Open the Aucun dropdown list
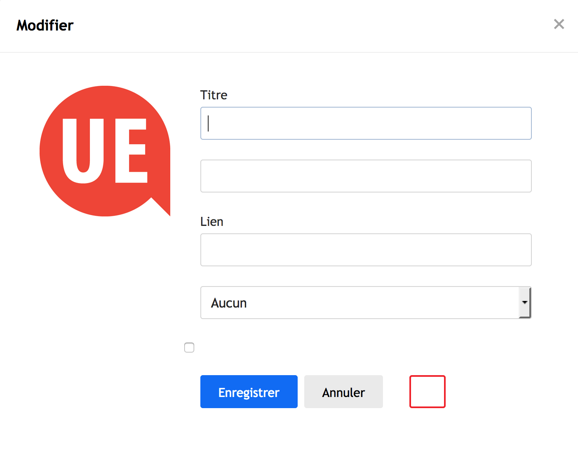The width and height of the screenshot is (578, 451). [366, 303]
